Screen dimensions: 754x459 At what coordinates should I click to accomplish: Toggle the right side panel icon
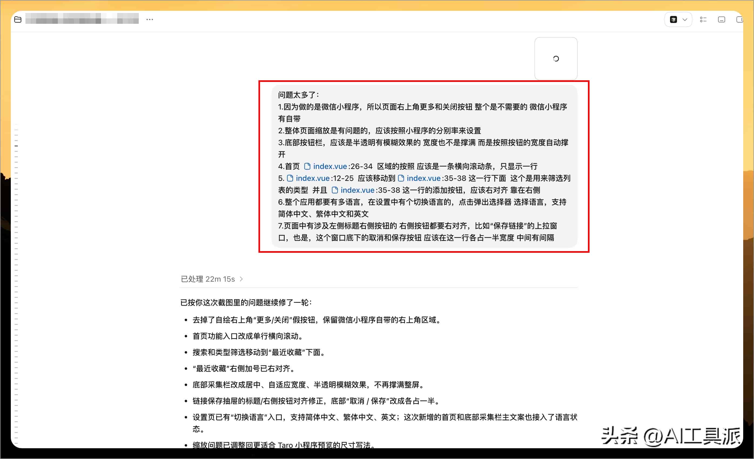click(739, 19)
